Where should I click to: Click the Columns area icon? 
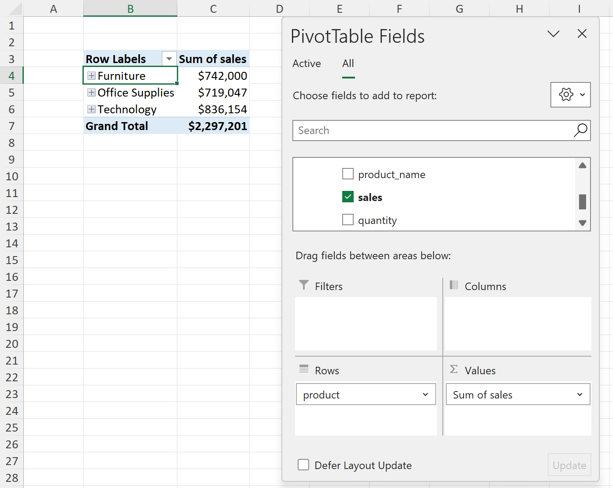[x=454, y=286]
